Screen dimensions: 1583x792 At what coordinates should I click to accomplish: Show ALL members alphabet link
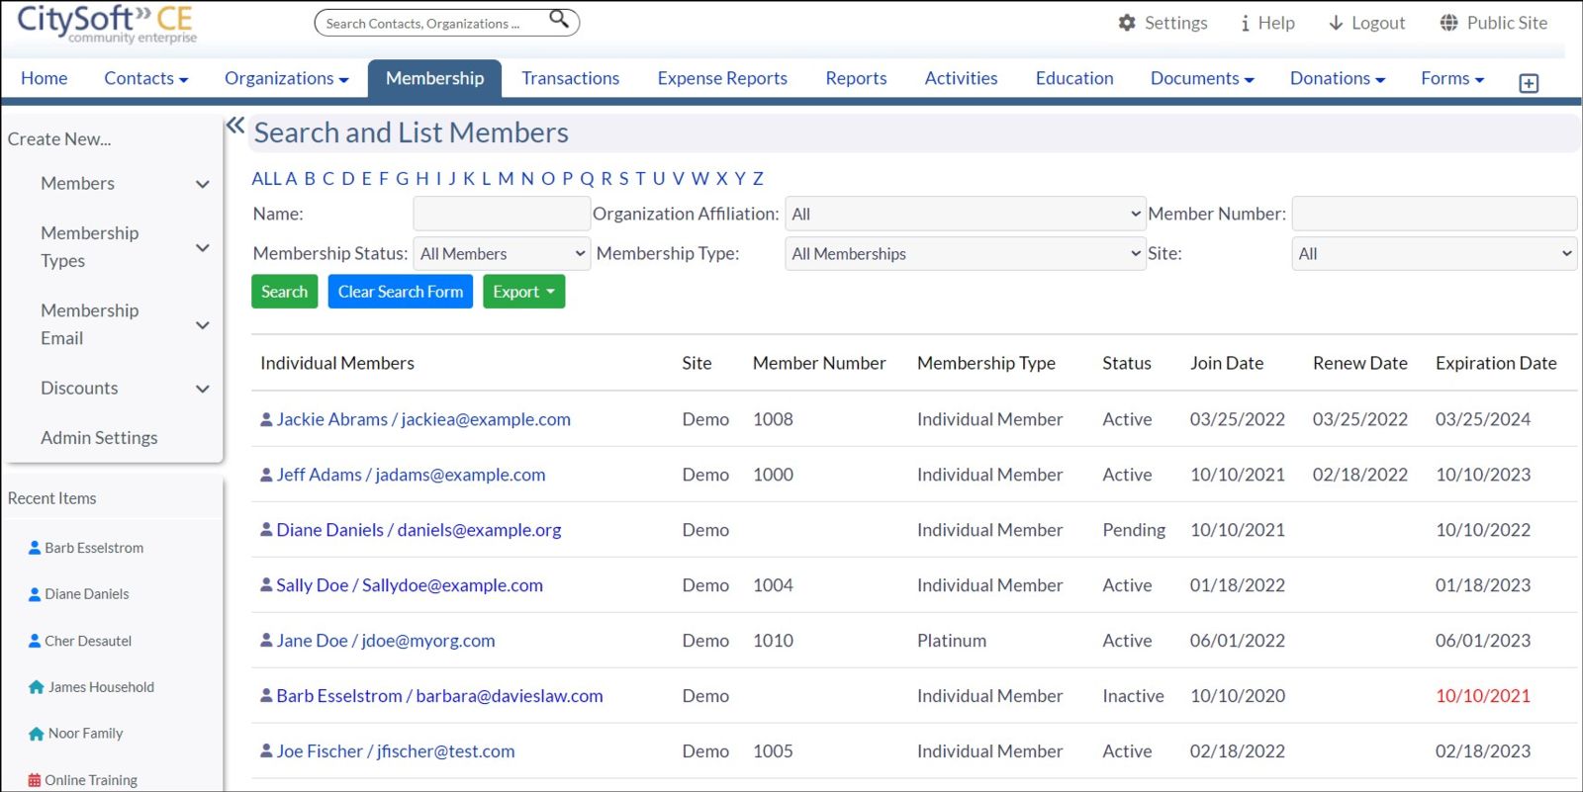[266, 179]
